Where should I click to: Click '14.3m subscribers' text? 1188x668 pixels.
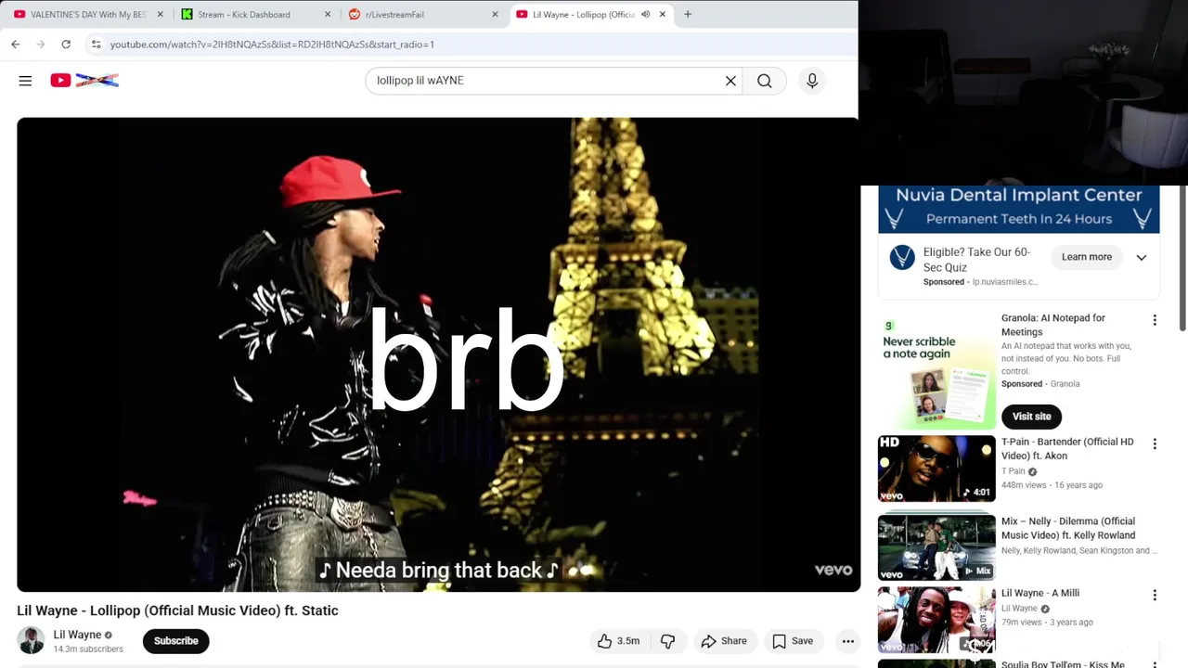pos(88,649)
